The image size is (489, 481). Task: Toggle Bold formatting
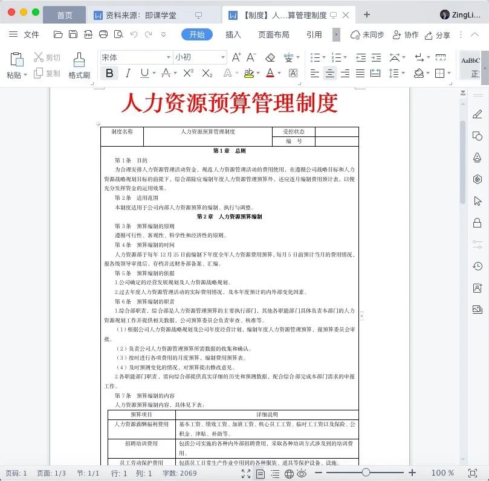click(109, 73)
